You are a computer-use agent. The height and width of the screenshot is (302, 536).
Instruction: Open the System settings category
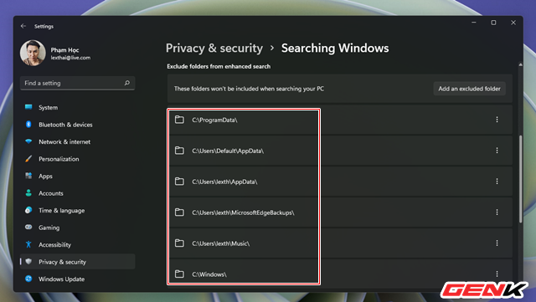77,107
